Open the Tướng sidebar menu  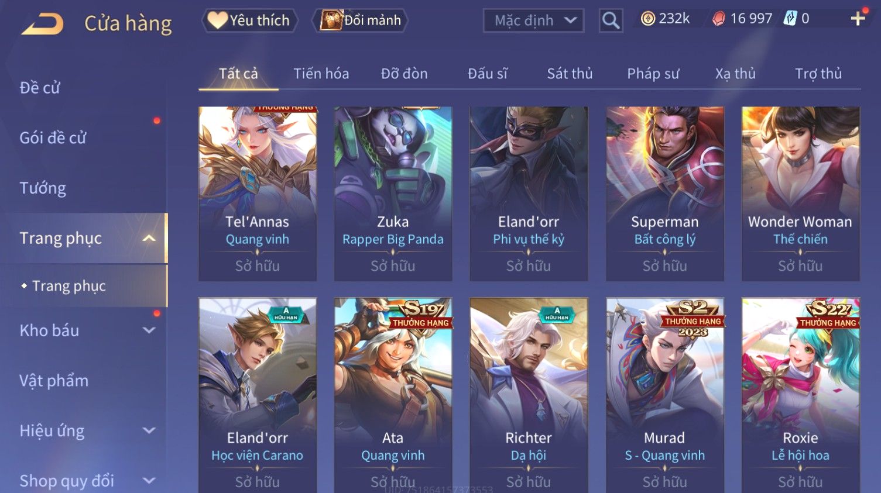[x=43, y=188]
